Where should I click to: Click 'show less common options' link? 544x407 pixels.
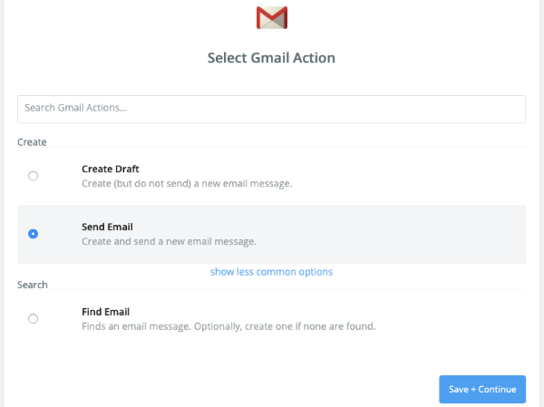(x=271, y=272)
